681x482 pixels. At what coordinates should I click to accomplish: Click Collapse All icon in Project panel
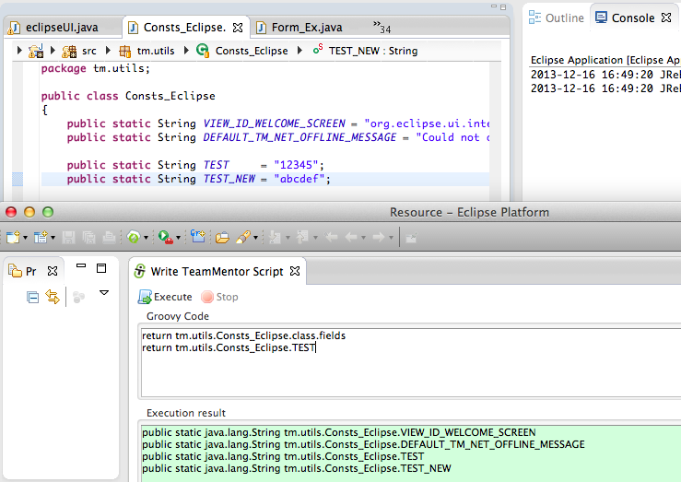click(32, 297)
